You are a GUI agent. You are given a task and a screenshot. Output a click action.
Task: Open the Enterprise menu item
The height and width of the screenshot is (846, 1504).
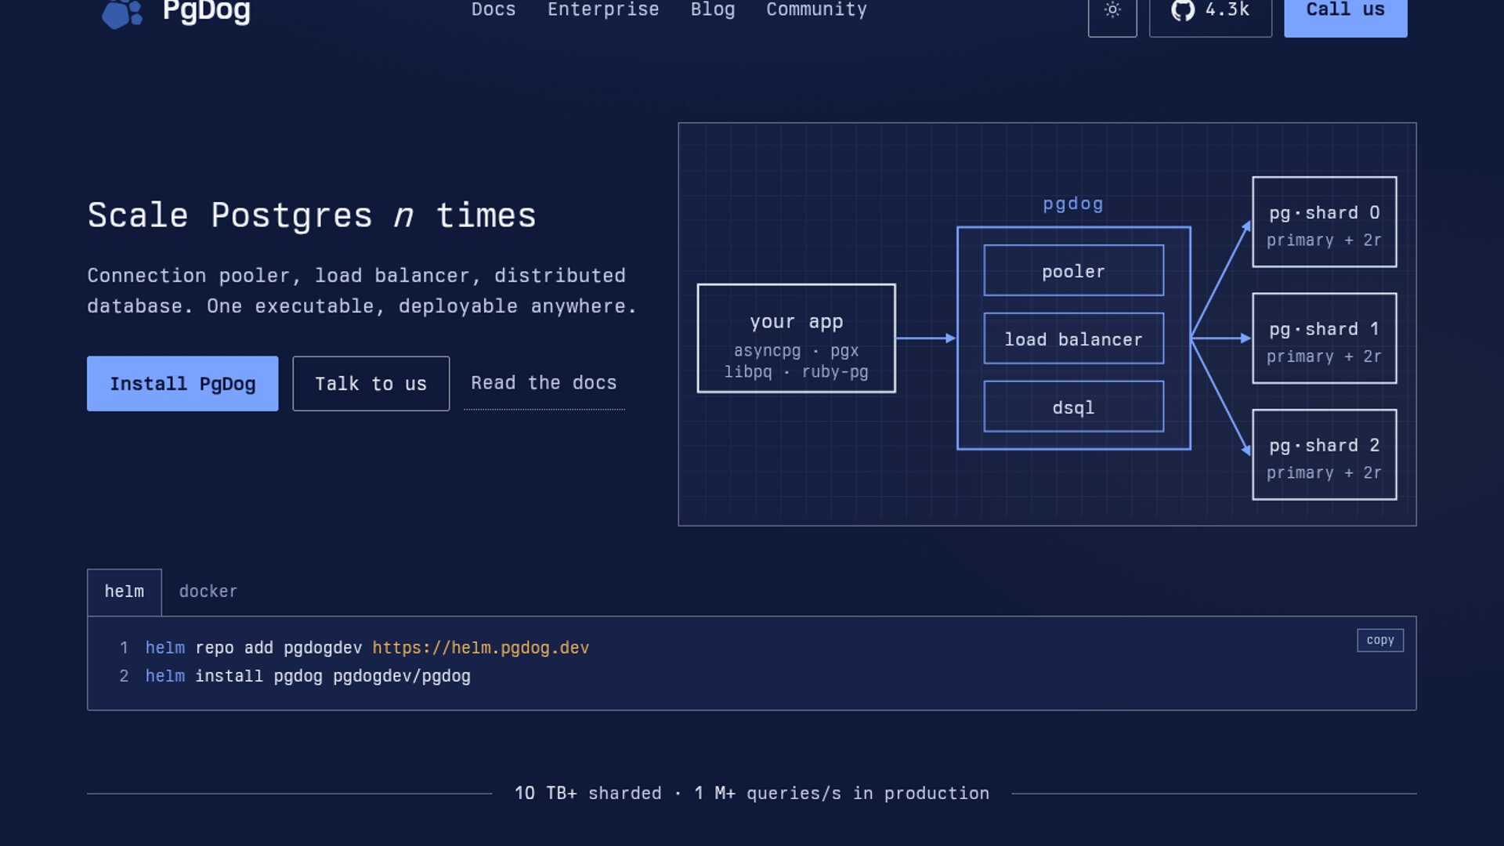coord(603,9)
